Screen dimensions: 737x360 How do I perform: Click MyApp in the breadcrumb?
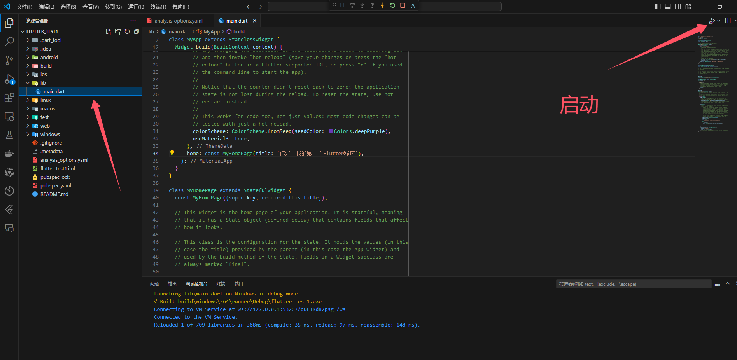(212, 31)
